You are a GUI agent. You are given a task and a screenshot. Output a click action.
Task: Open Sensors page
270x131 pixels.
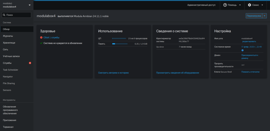(17, 90)
